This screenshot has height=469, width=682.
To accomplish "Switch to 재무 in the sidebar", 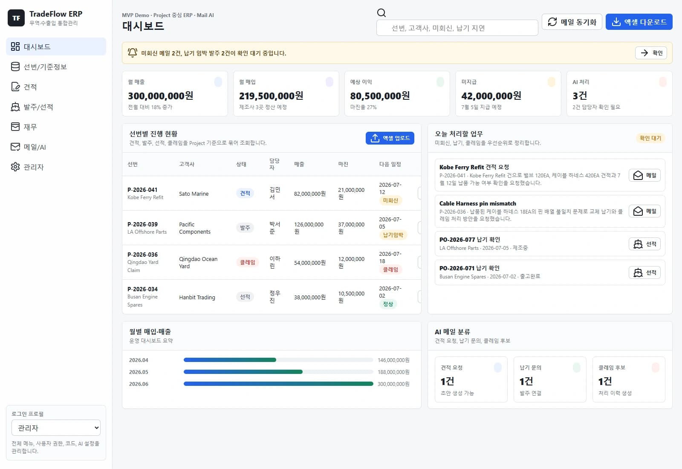I will pos(56,127).
